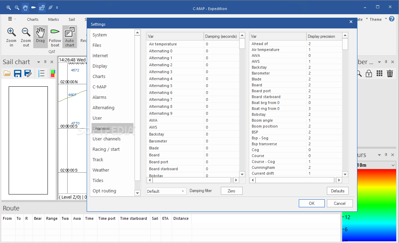399x243 pixels.
Task: Open the Sail ribbon tab
Action: click(72, 19)
